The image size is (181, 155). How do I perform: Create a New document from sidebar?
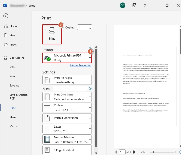coord(12,35)
